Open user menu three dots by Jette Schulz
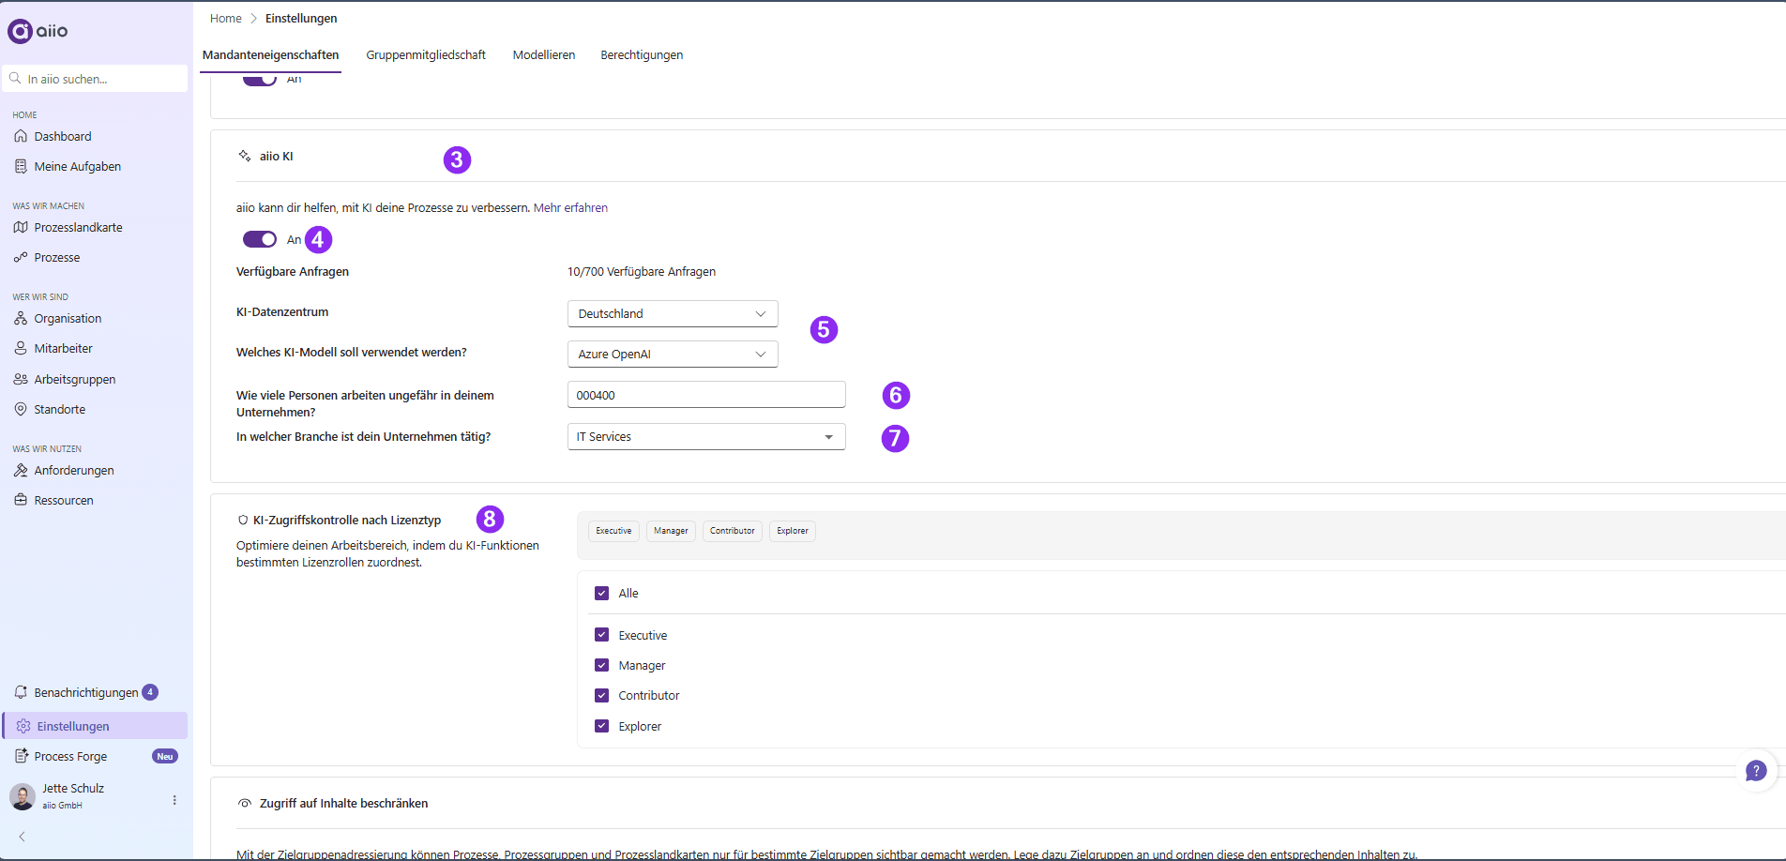Viewport: 1786px width, 861px height. (x=174, y=800)
